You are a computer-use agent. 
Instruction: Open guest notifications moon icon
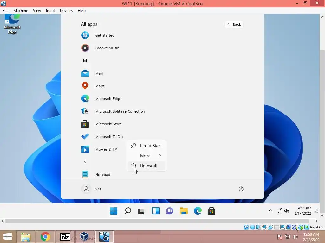(x=316, y=211)
